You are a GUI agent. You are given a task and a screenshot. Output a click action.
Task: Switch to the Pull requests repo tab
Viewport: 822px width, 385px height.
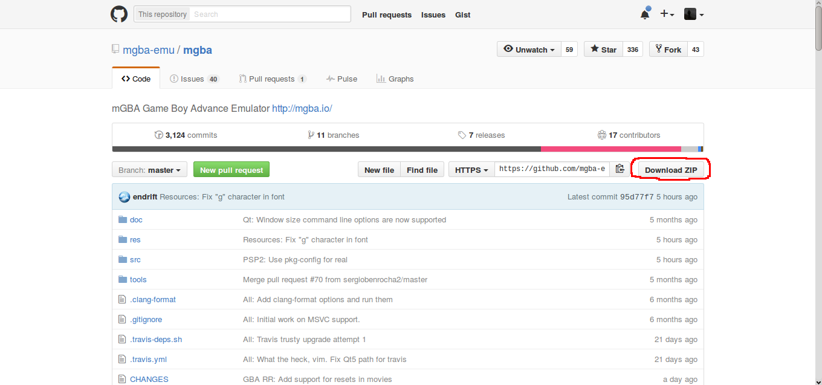pos(273,79)
